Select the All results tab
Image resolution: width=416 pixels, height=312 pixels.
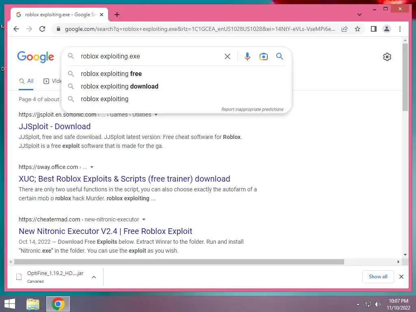[26, 81]
